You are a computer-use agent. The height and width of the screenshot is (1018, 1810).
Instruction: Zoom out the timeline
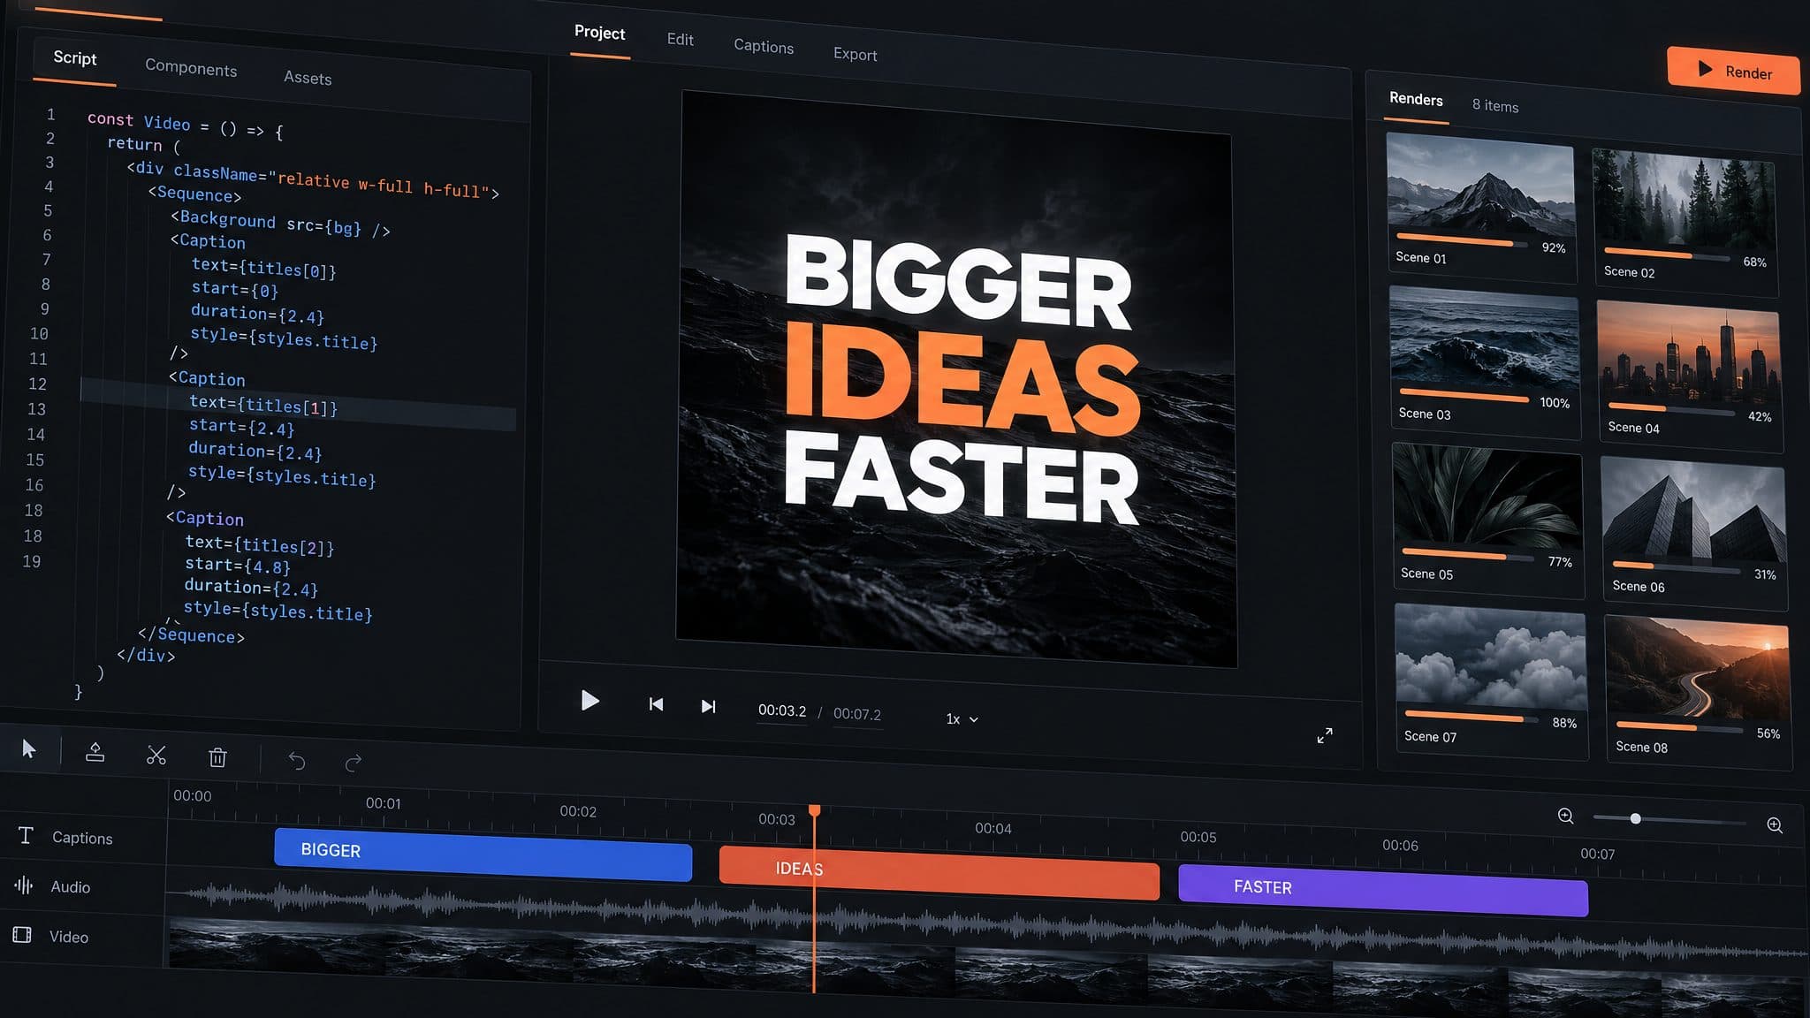1565,816
